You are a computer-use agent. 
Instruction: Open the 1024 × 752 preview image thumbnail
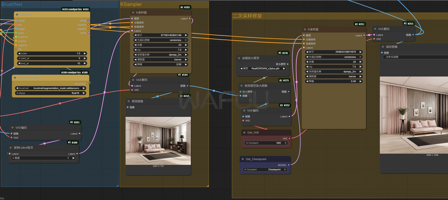(158, 141)
